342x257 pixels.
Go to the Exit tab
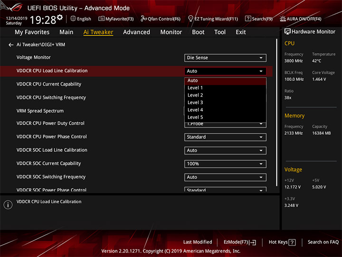point(241,32)
